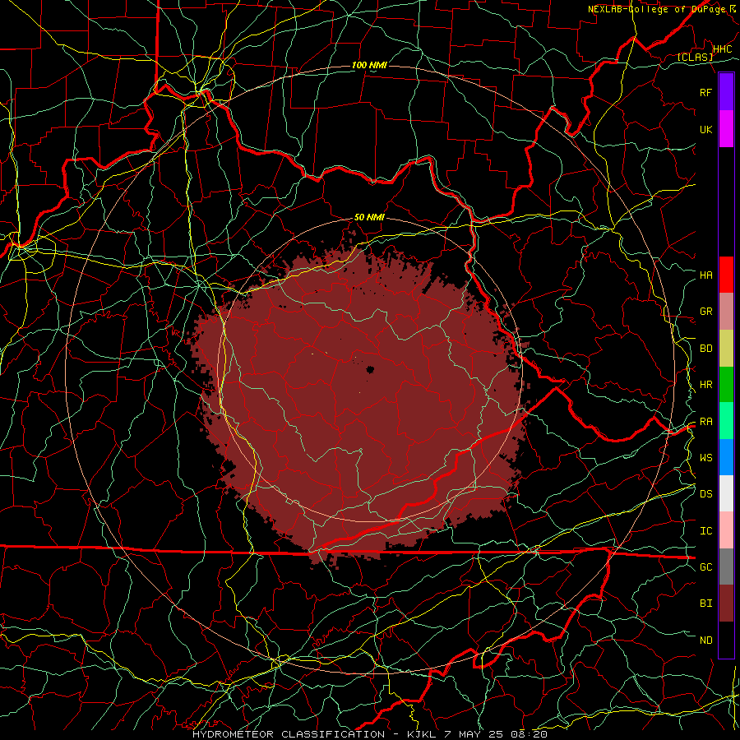
Task: Click the "BD" legend label
Action: 705,349
